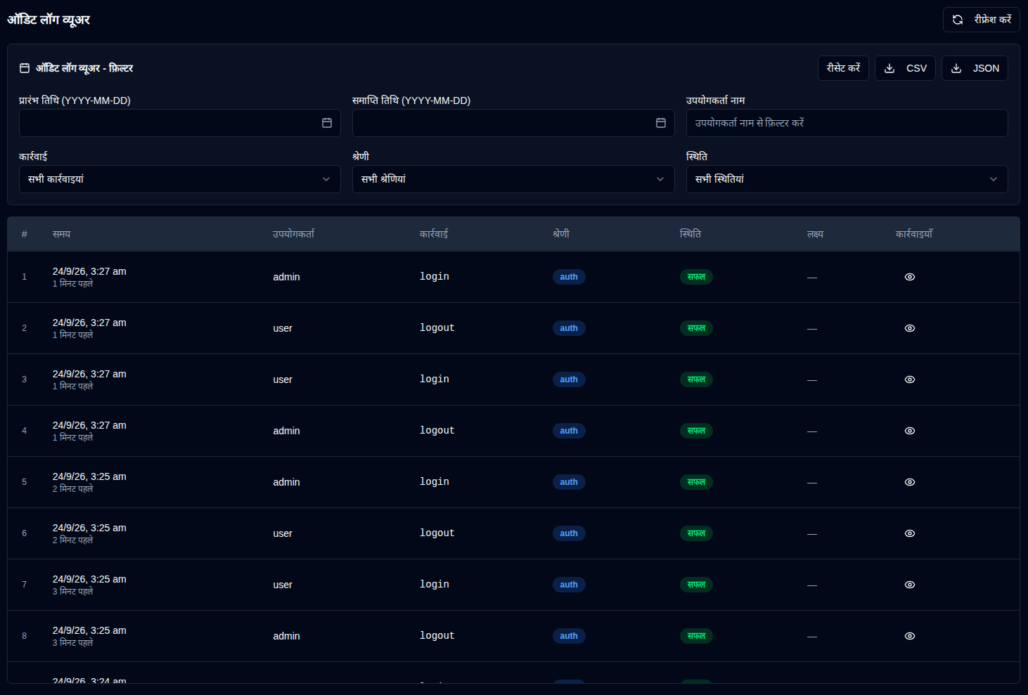Screen dimensions: 1028x695
Task: Click the auth badge in row 5
Action: [x=569, y=482]
